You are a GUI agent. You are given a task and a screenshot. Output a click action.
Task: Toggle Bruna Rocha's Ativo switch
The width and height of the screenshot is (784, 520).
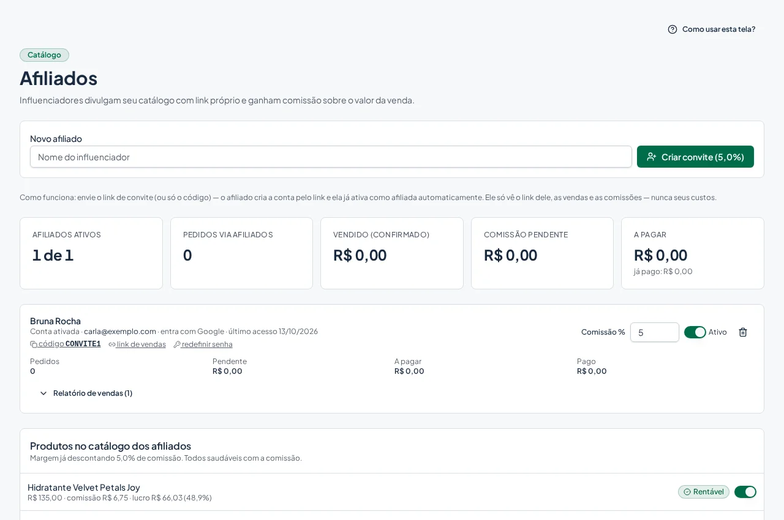[x=695, y=332]
